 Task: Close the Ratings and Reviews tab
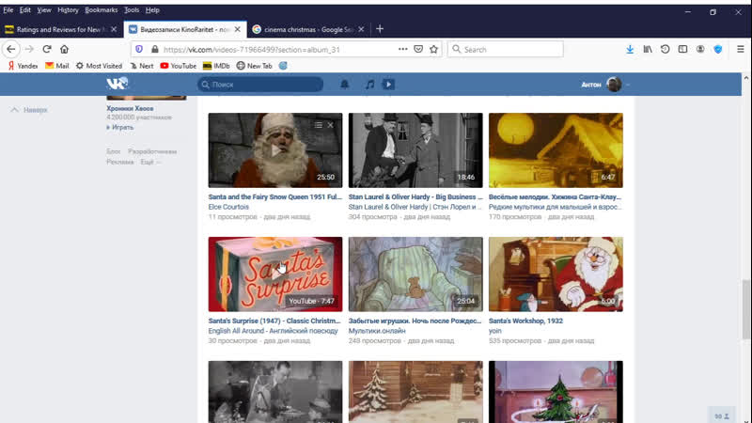pos(114,29)
